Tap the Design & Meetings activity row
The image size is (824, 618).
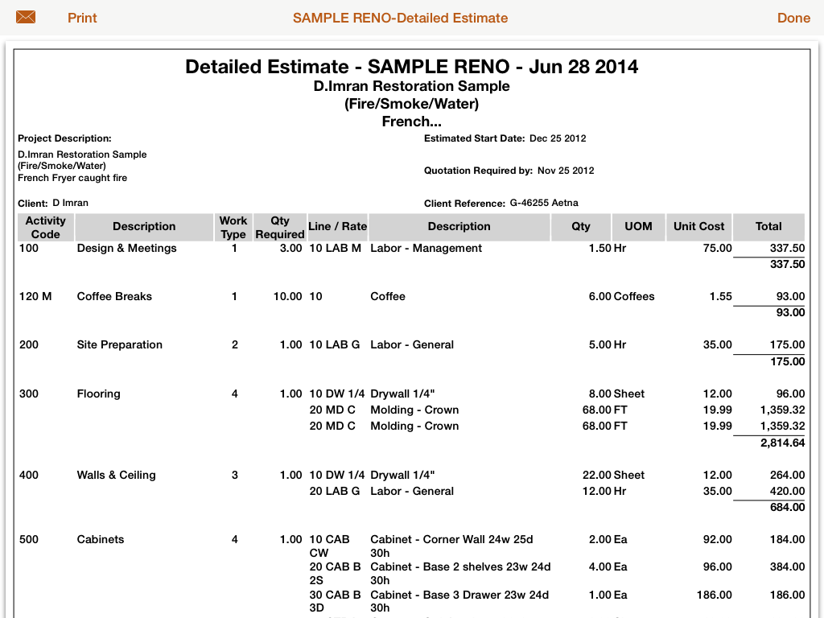(126, 249)
